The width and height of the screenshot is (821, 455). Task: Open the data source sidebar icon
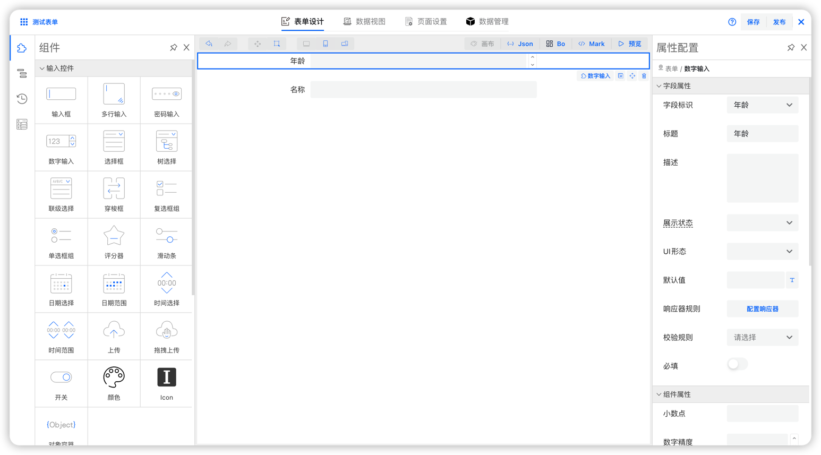pyautogui.click(x=22, y=124)
